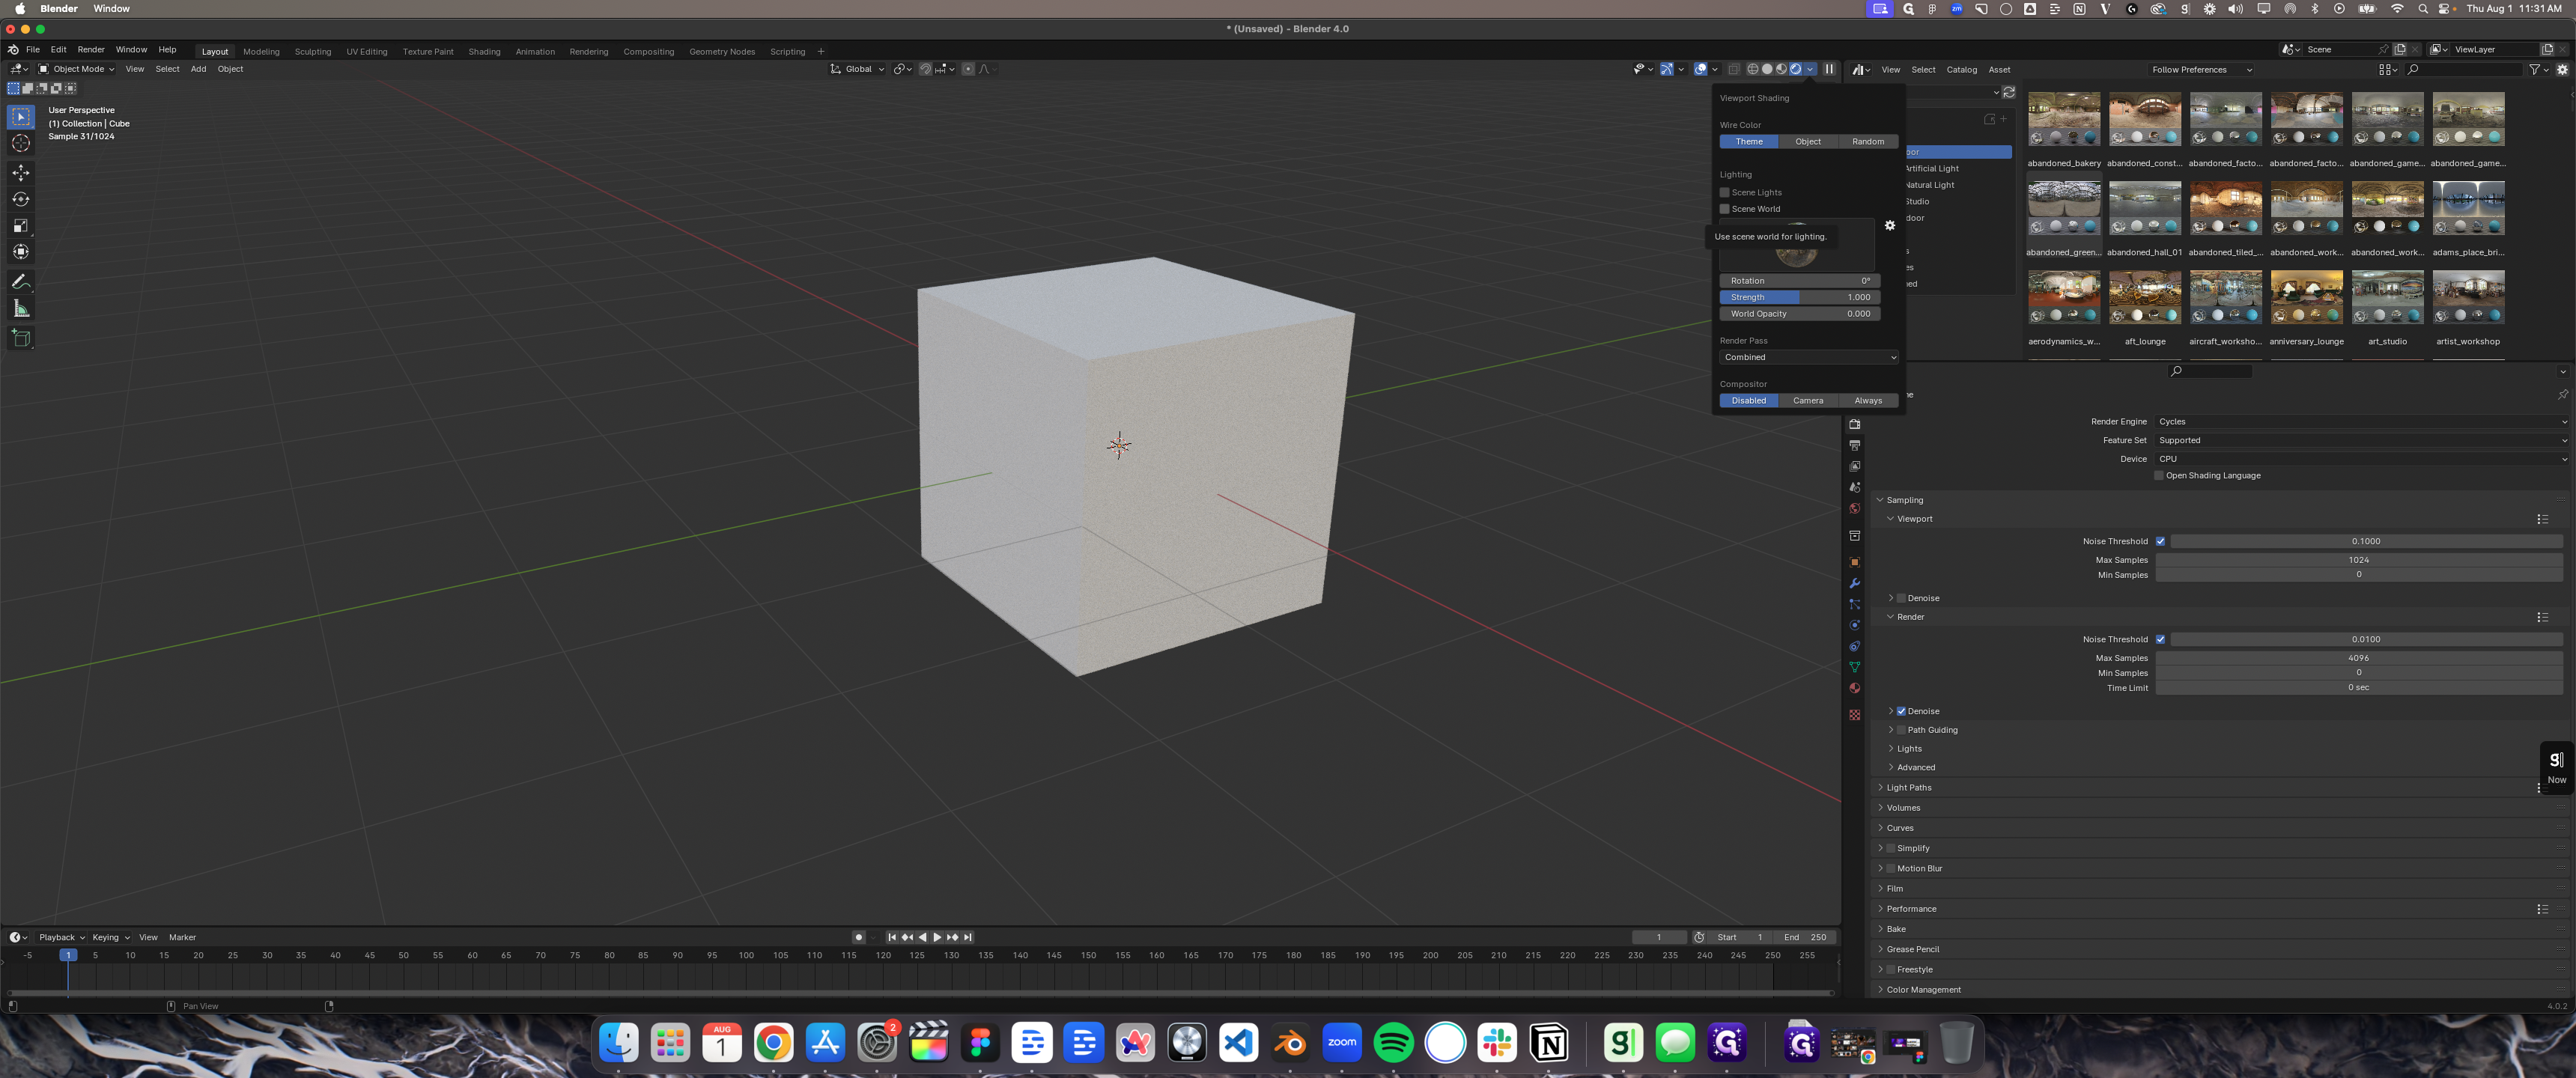Open Global transform orientation dropdown
Image resolution: width=2576 pixels, height=1078 pixels.
(x=858, y=69)
